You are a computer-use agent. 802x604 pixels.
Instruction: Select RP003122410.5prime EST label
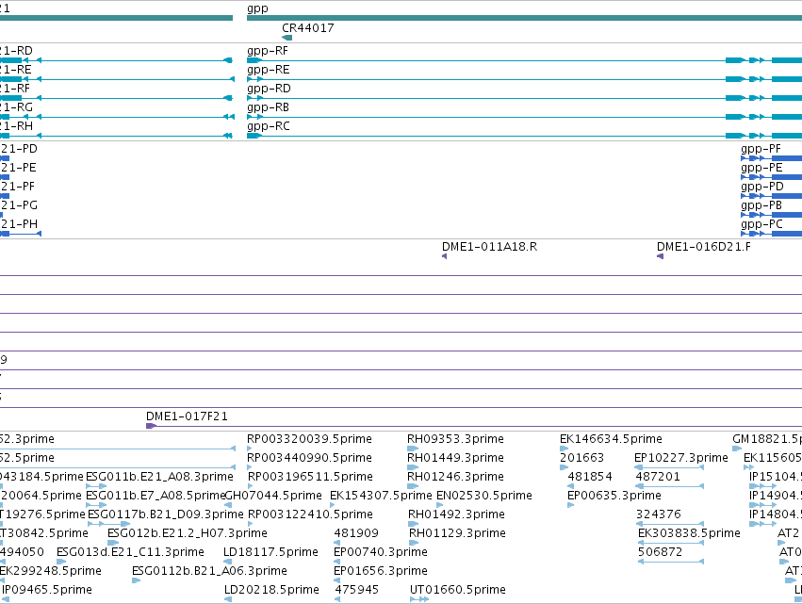(310, 514)
